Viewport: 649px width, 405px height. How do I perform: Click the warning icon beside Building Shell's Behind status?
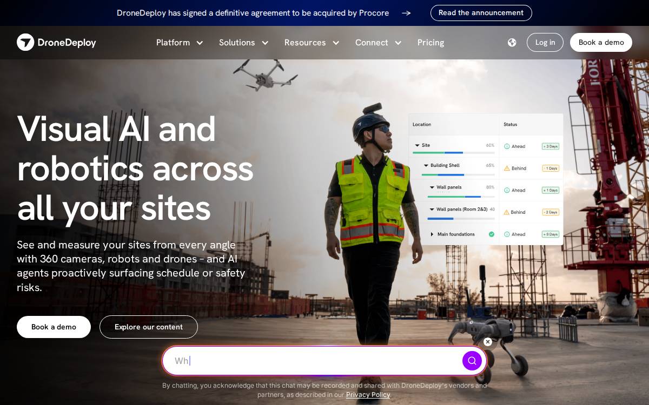(507, 168)
